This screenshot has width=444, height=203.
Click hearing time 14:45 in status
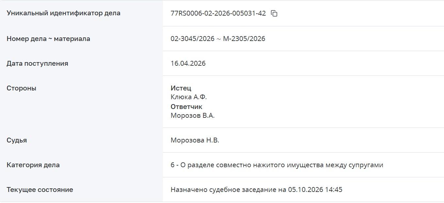click(334, 190)
